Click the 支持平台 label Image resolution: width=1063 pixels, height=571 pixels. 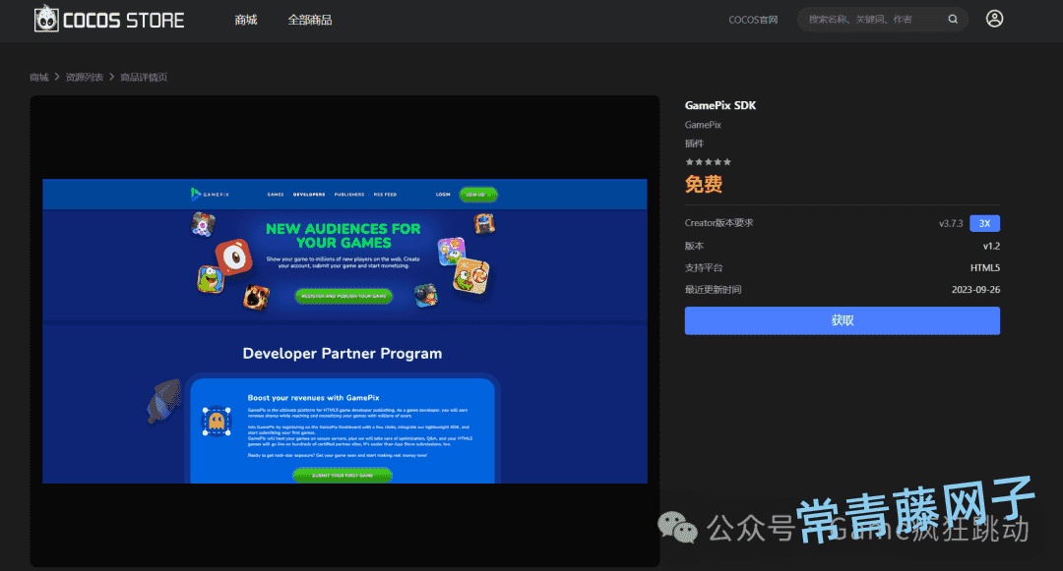coord(704,268)
